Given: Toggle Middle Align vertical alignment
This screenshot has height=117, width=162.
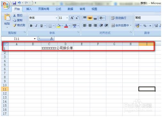Looking at the screenshot, I should (x=90, y=18).
